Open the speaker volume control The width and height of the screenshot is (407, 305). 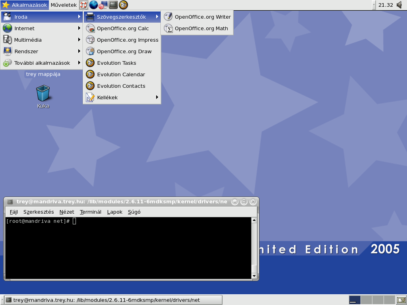pyautogui.click(x=400, y=5)
